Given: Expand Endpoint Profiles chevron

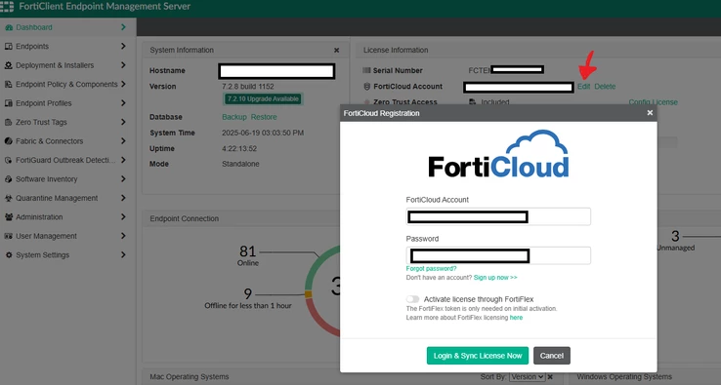Looking at the screenshot, I should (x=123, y=103).
